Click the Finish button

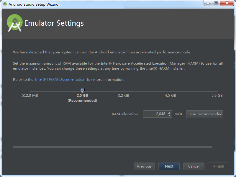[x=219, y=166]
